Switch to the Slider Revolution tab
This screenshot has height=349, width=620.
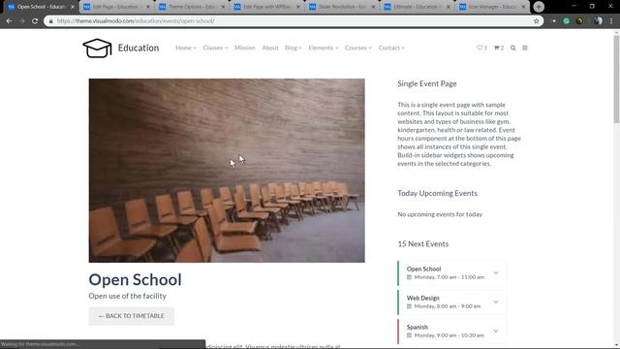click(x=341, y=7)
